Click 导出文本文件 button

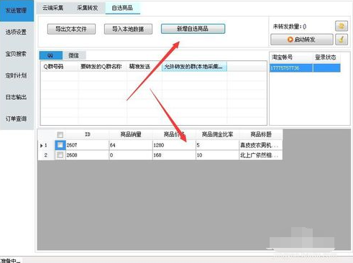(71, 29)
